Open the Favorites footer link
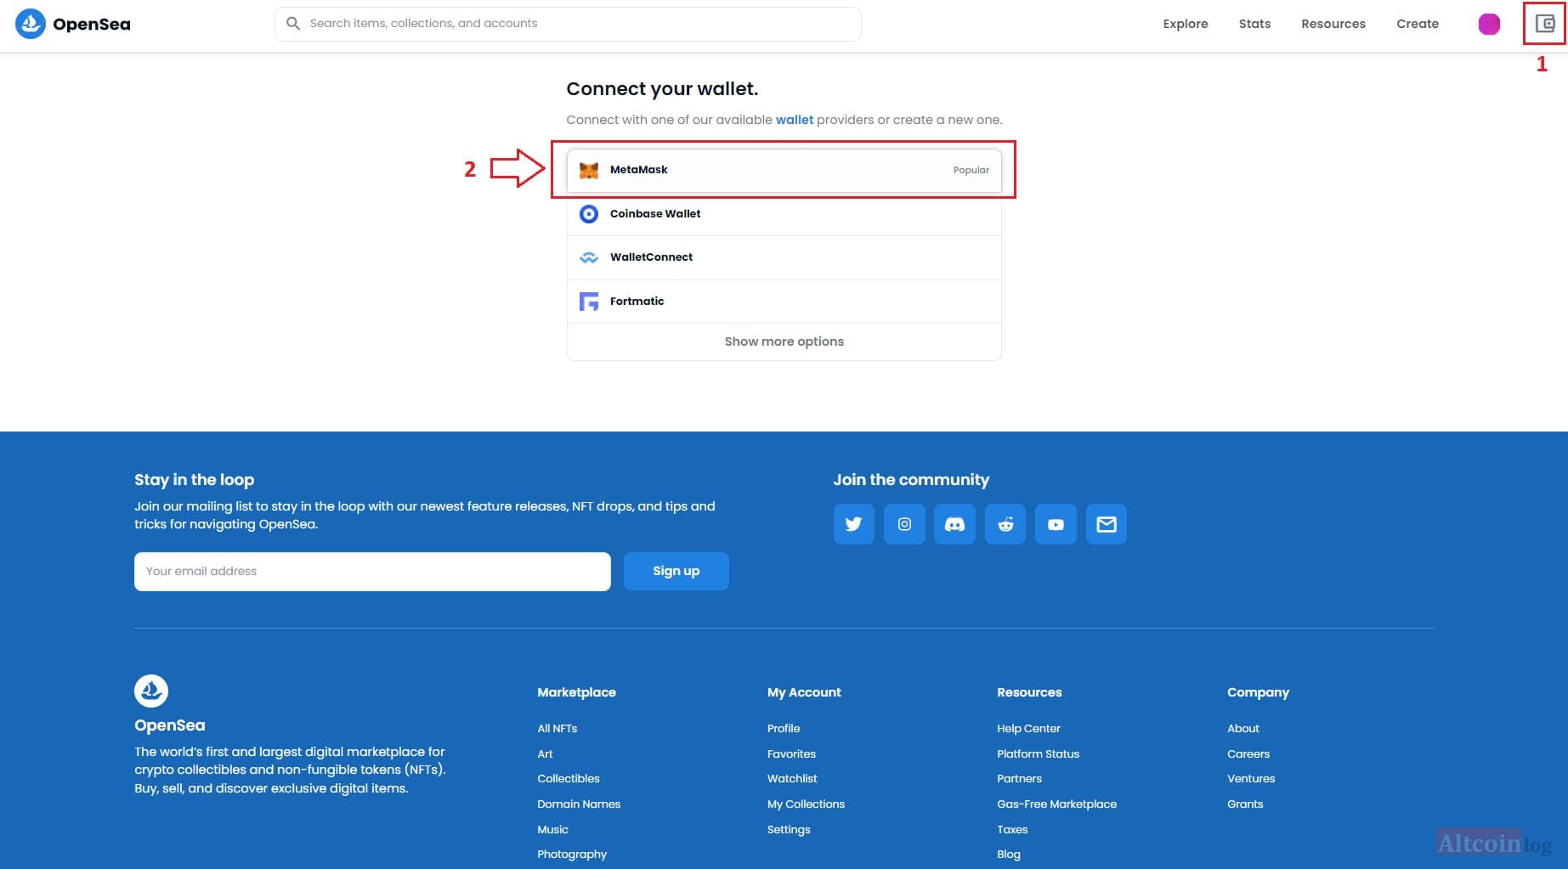Screen dimensions: 1568x869 pyautogui.click(x=791, y=753)
